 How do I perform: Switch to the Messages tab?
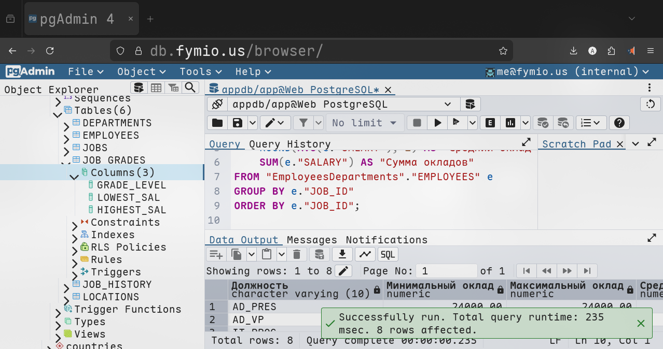312,240
